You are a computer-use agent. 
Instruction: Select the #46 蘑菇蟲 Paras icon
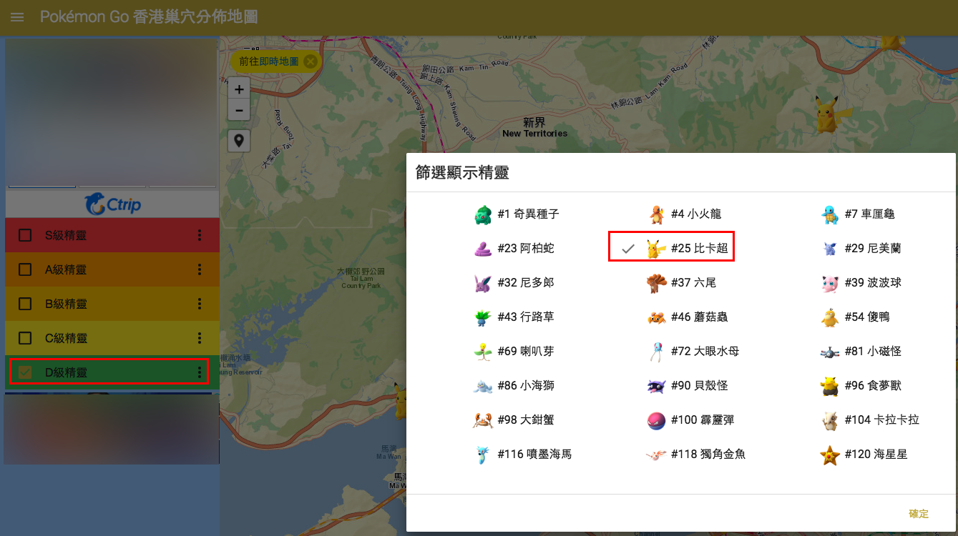[657, 317]
